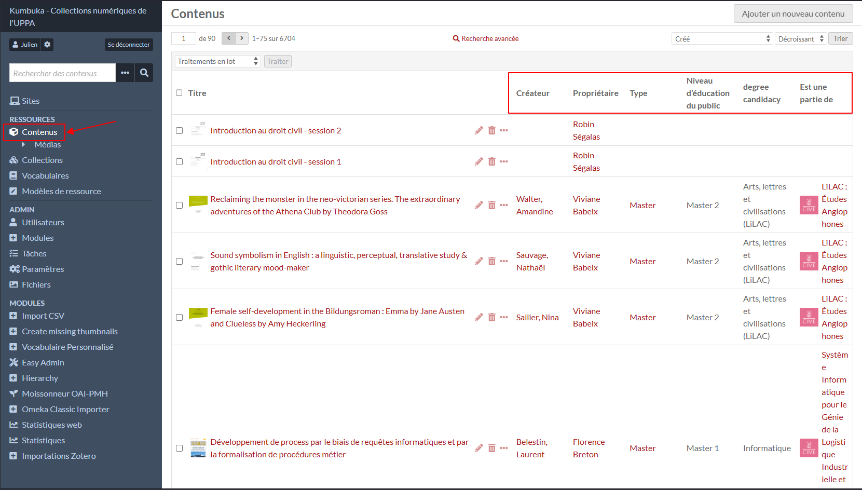Open the 'Créé' sort field dropdown
This screenshot has height=490, width=862.
coord(722,39)
